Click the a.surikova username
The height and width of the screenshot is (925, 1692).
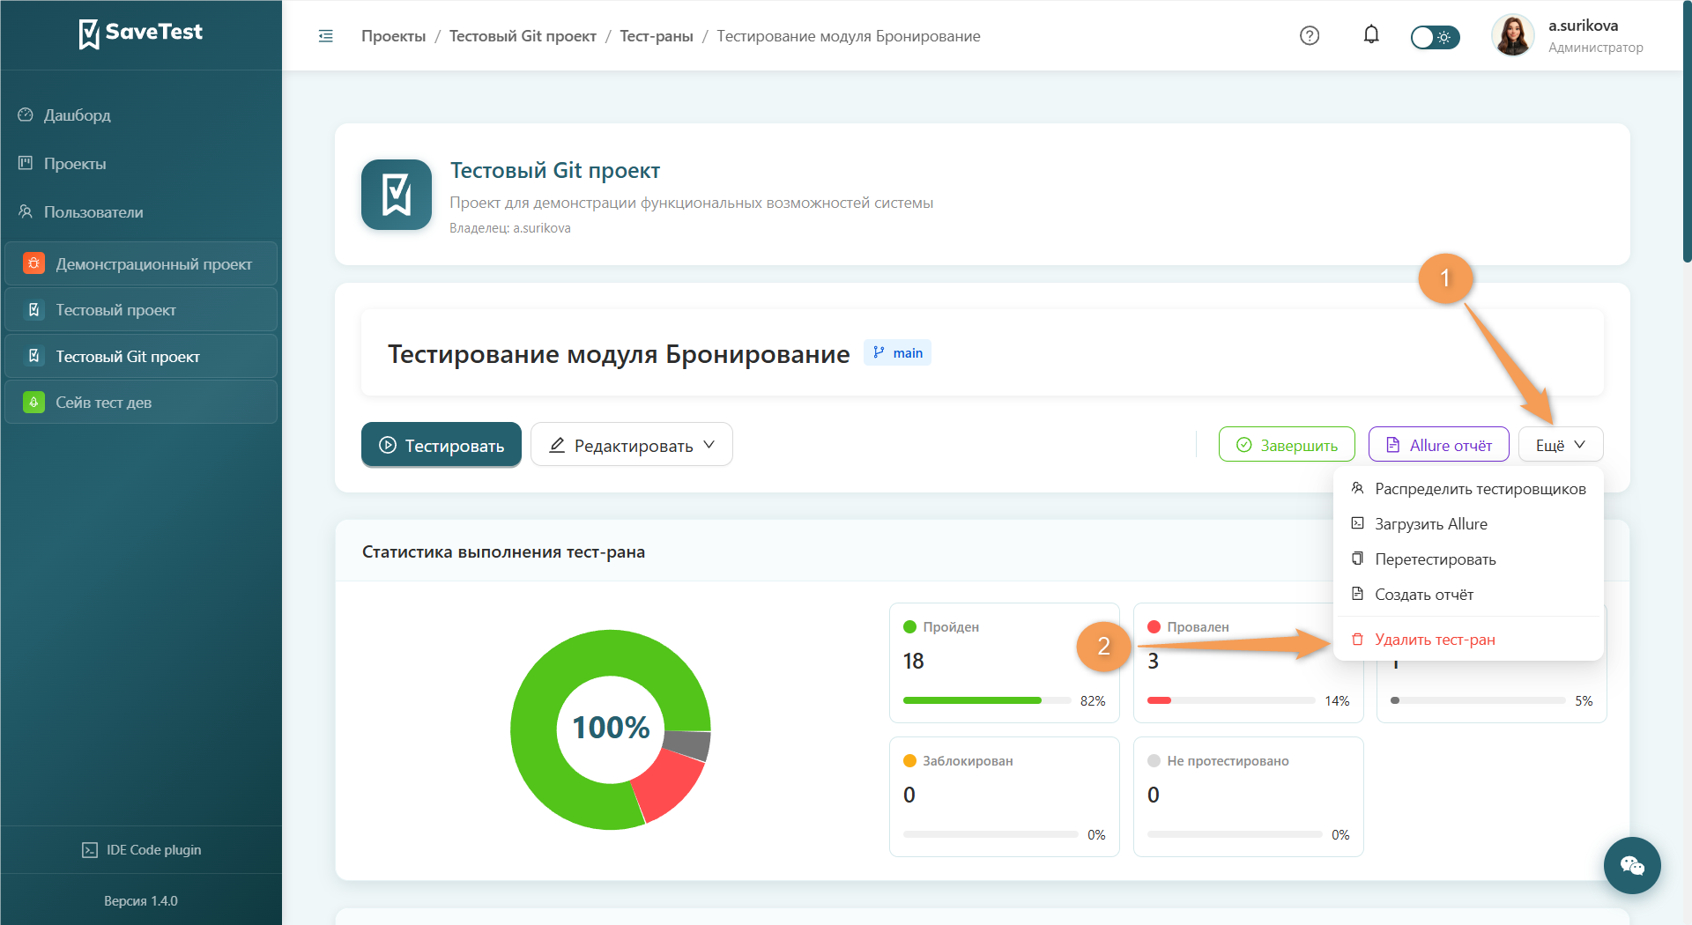click(x=1583, y=26)
